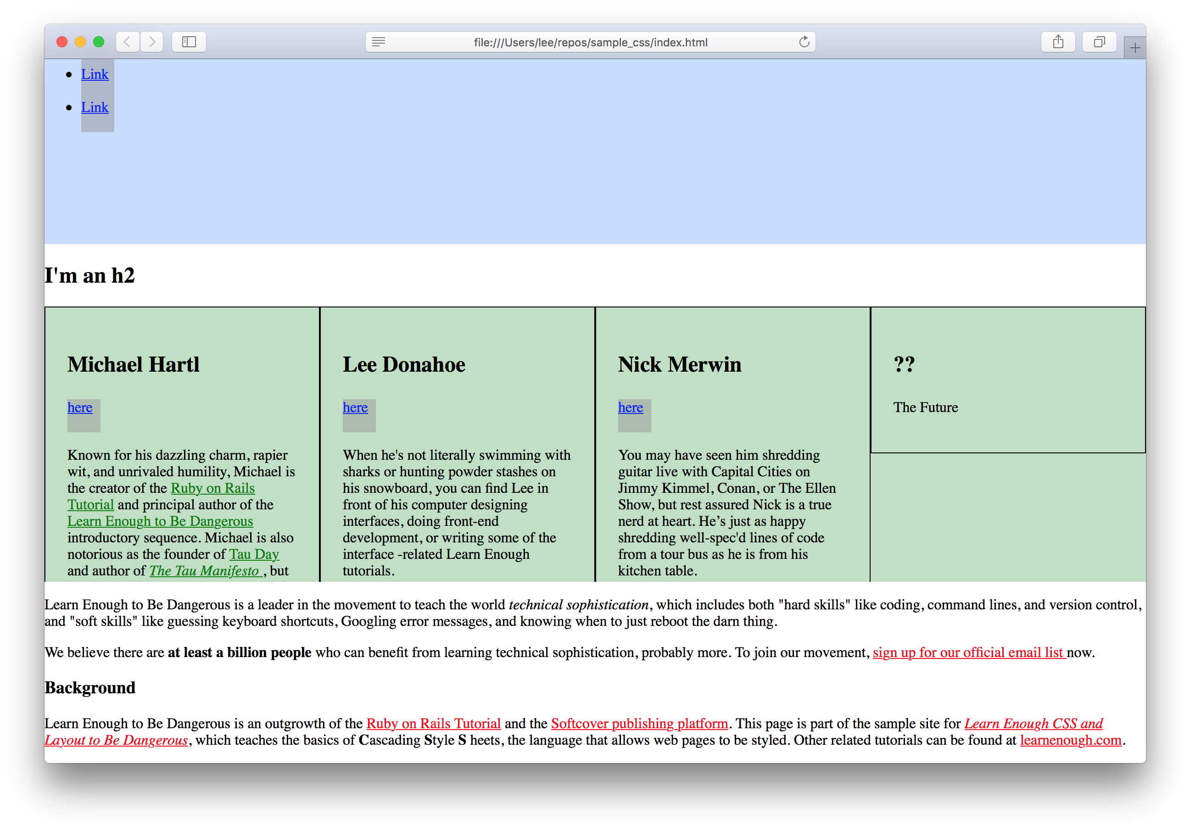Click the first Link in the list

pos(95,74)
